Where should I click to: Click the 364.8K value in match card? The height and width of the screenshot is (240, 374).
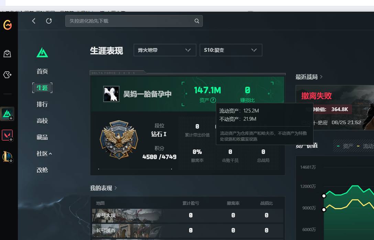tap(340, 109)
